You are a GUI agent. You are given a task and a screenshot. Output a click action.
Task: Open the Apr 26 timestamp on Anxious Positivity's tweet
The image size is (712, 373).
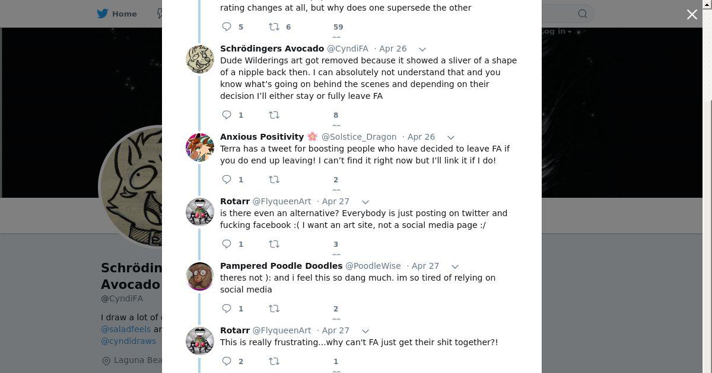coord(421,137)
